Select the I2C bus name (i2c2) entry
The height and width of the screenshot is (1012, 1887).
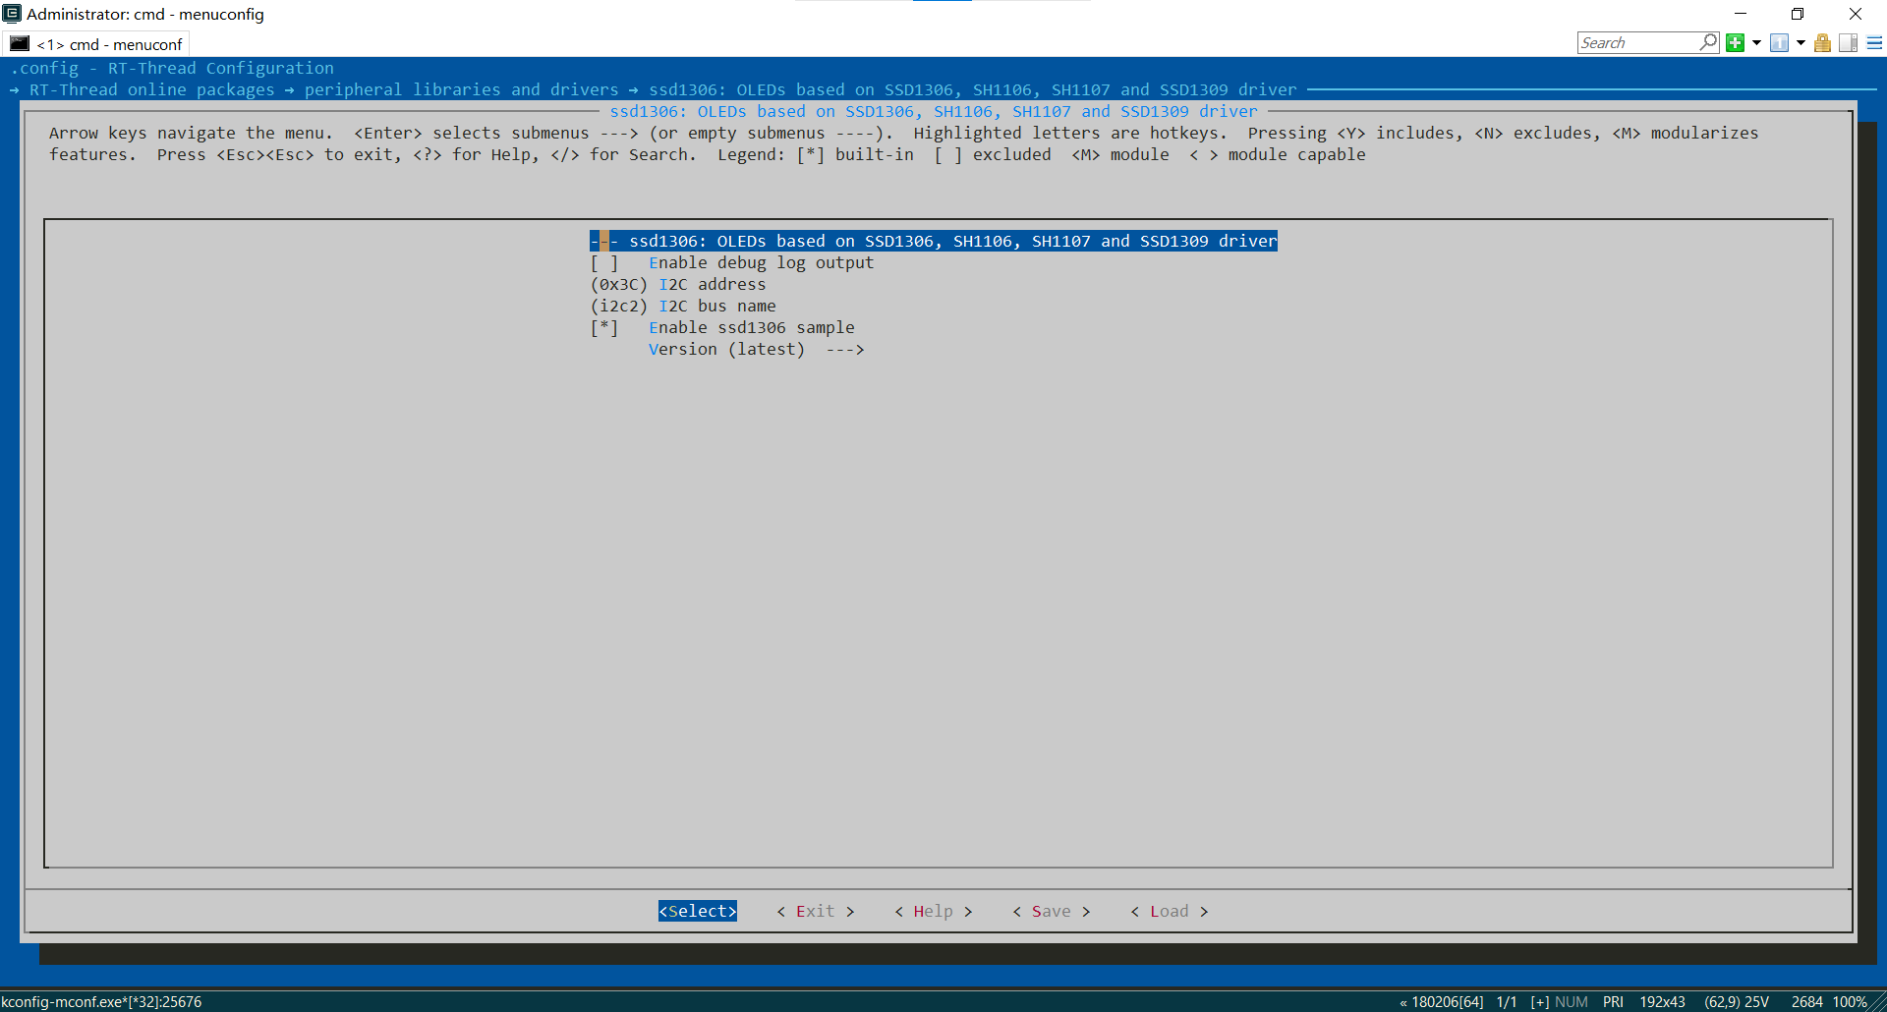683,307
